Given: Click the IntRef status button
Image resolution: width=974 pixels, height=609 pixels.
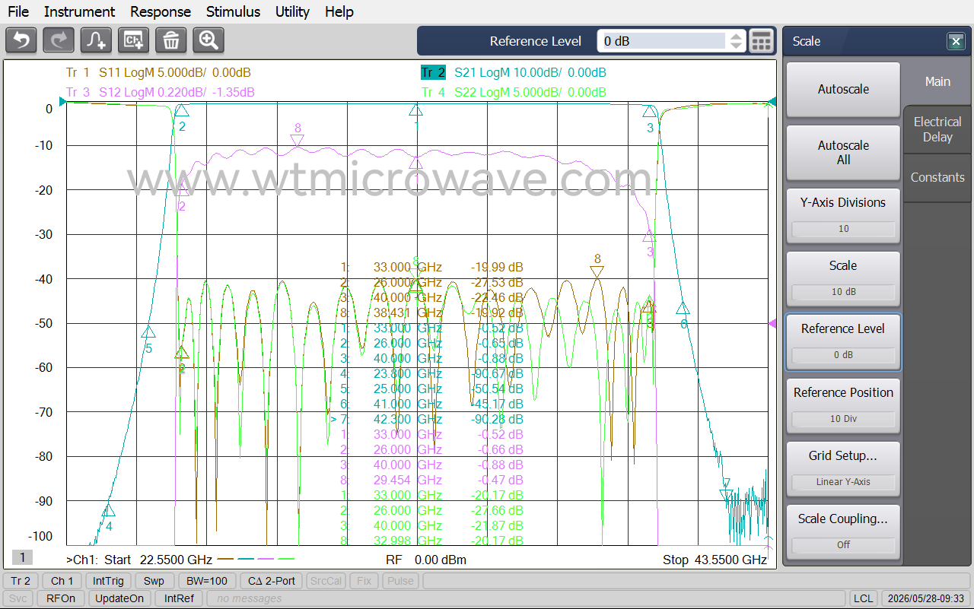Looking at the screenshot, I should coord(179,598).
